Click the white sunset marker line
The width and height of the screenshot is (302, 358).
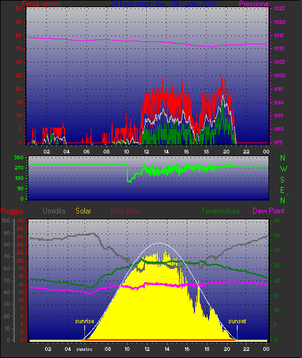click(237, 332)
